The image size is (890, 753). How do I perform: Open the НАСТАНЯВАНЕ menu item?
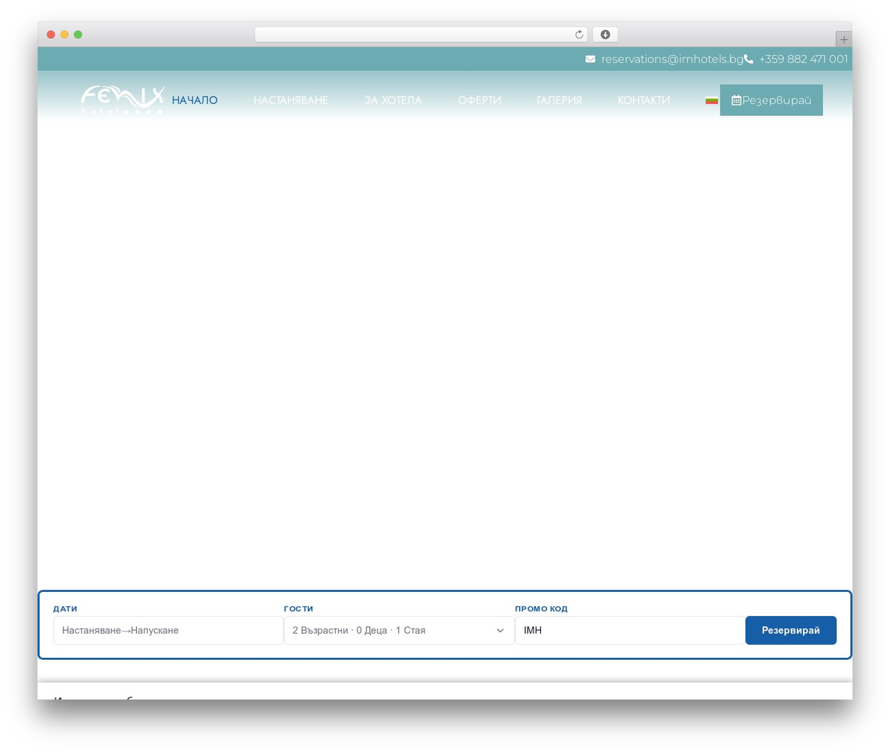pyautogui.click(x=291, y=100)
